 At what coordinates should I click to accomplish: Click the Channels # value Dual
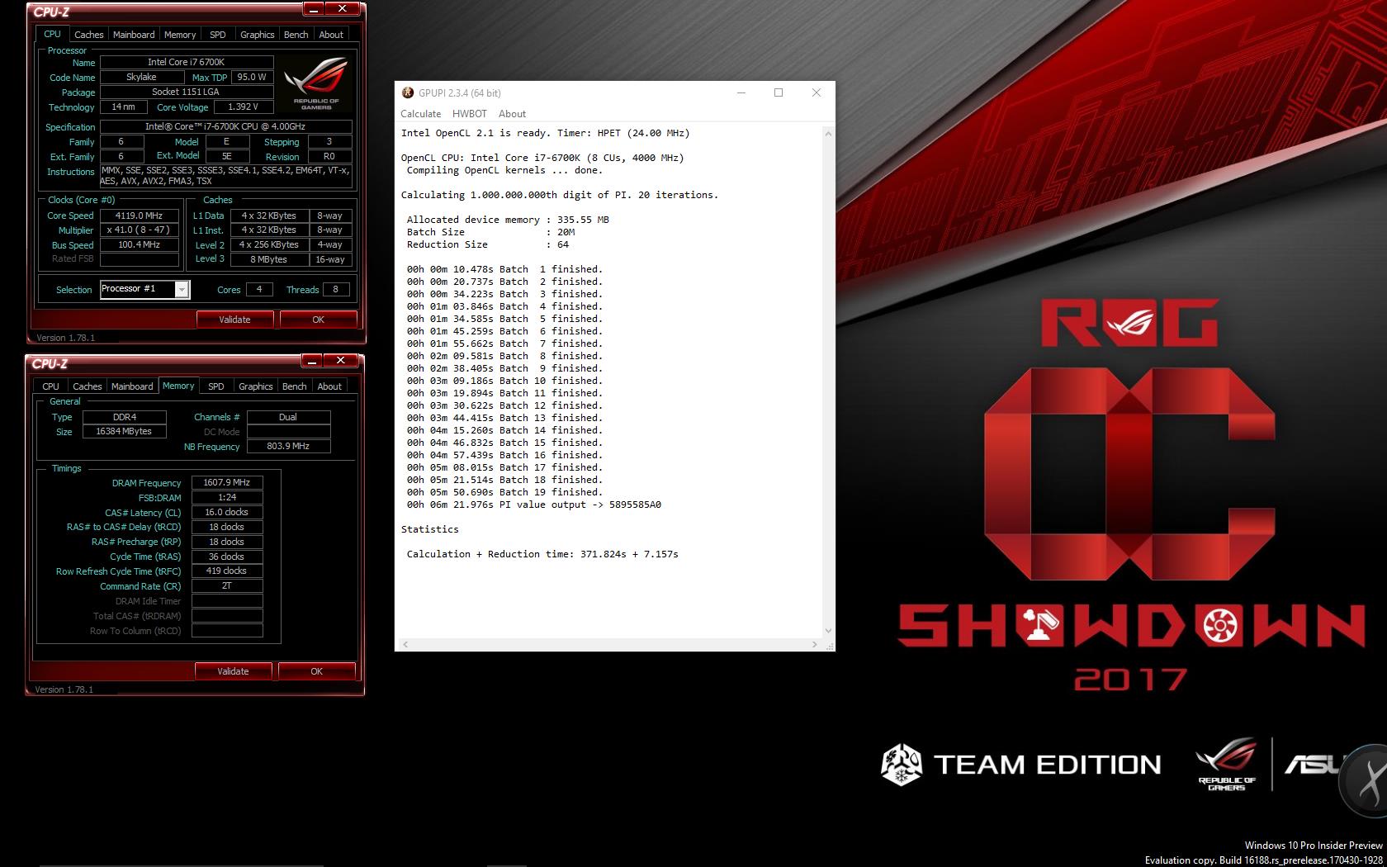[x=288, y=417]
